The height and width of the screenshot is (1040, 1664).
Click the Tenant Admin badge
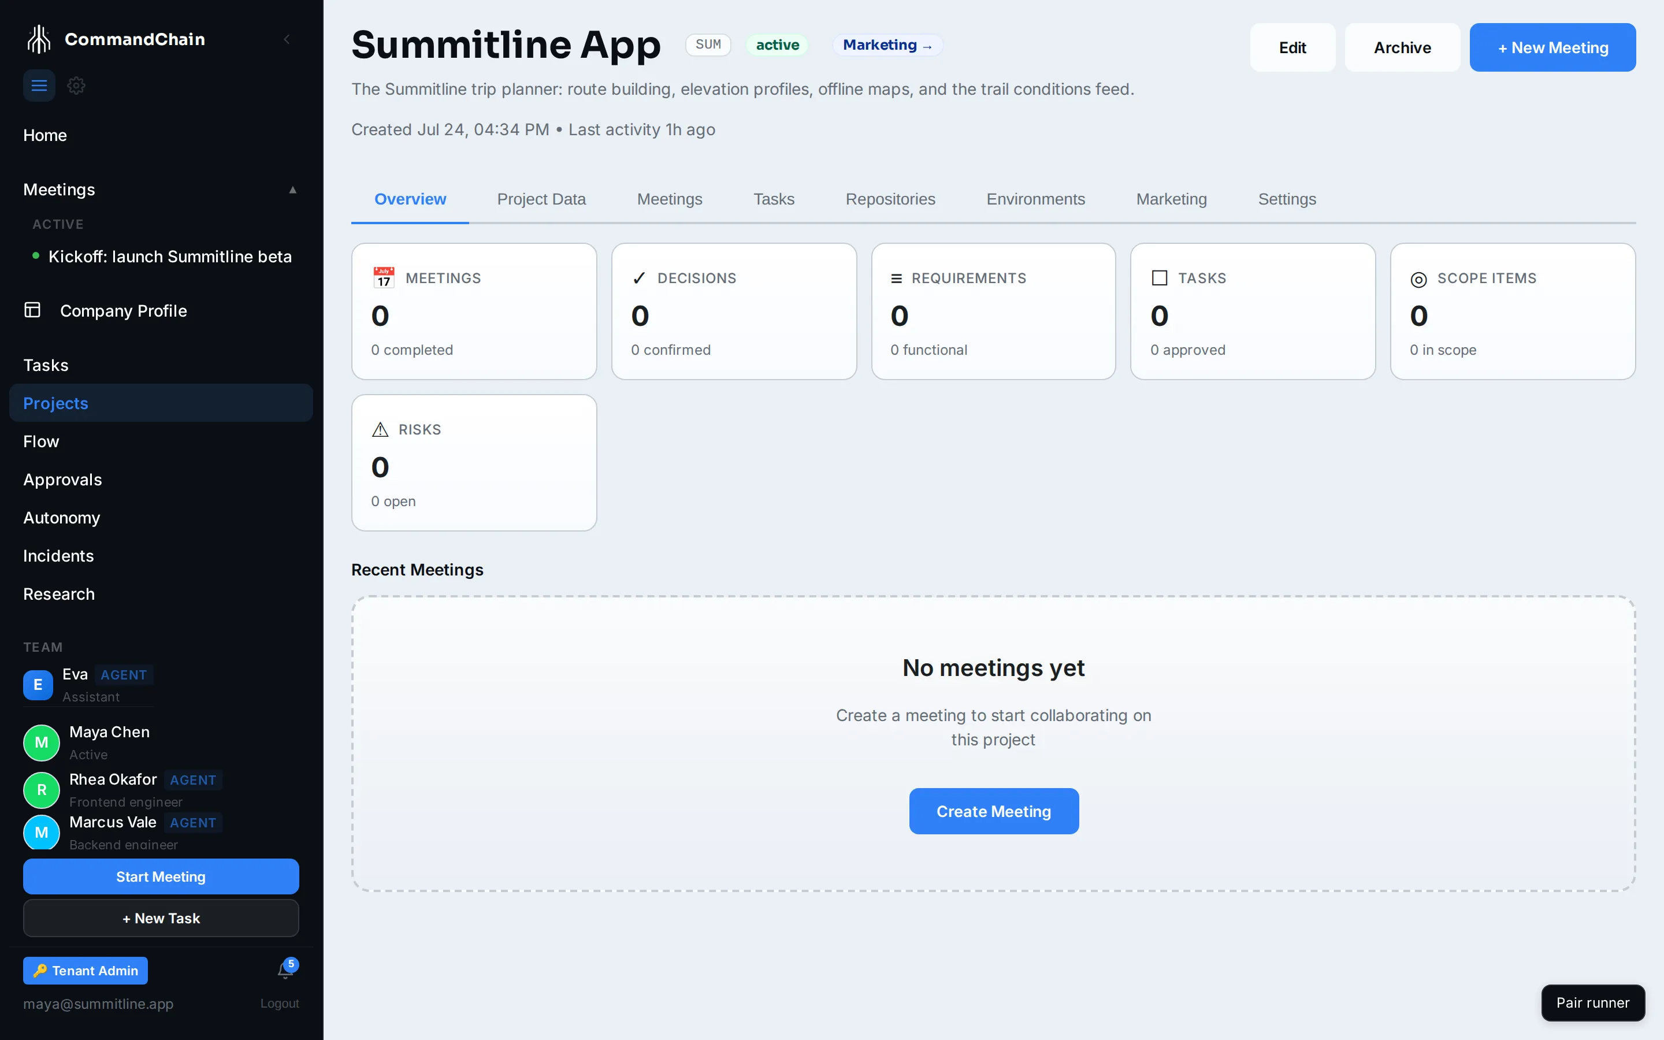(x=86, y=971)
